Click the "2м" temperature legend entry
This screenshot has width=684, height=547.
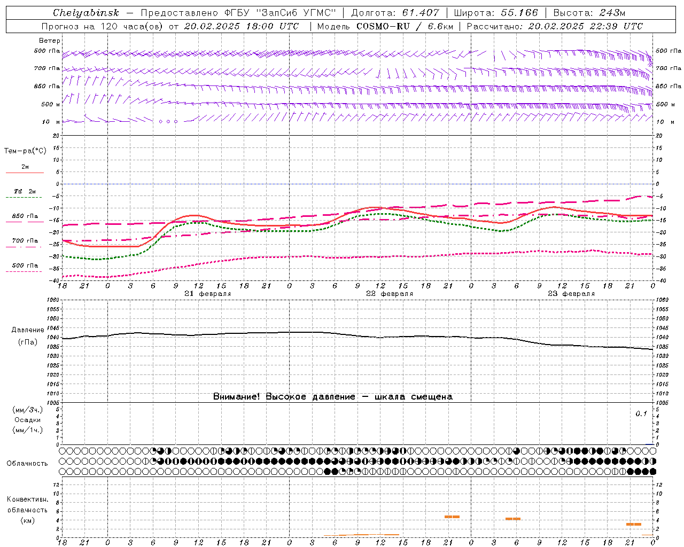[x=25, y=167]
